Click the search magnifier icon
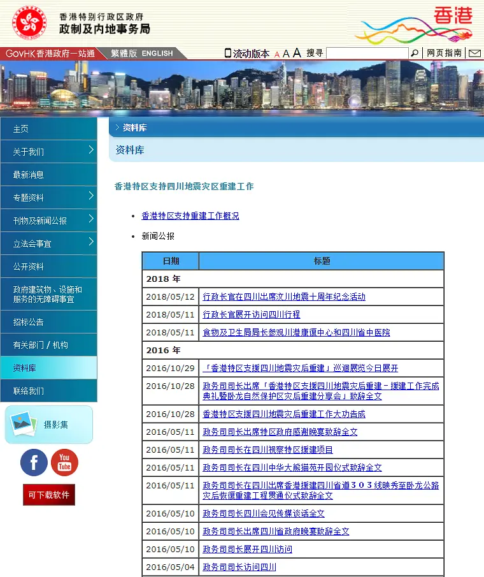 415,54
